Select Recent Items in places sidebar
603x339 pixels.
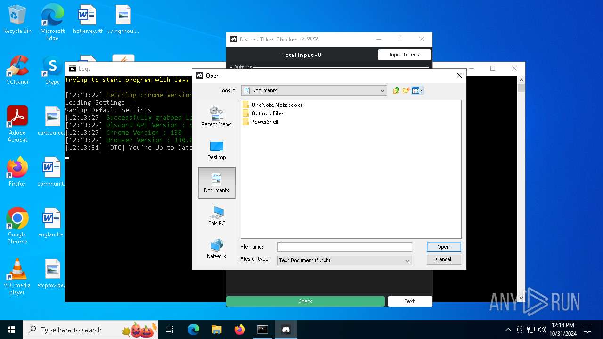point(216,117)
